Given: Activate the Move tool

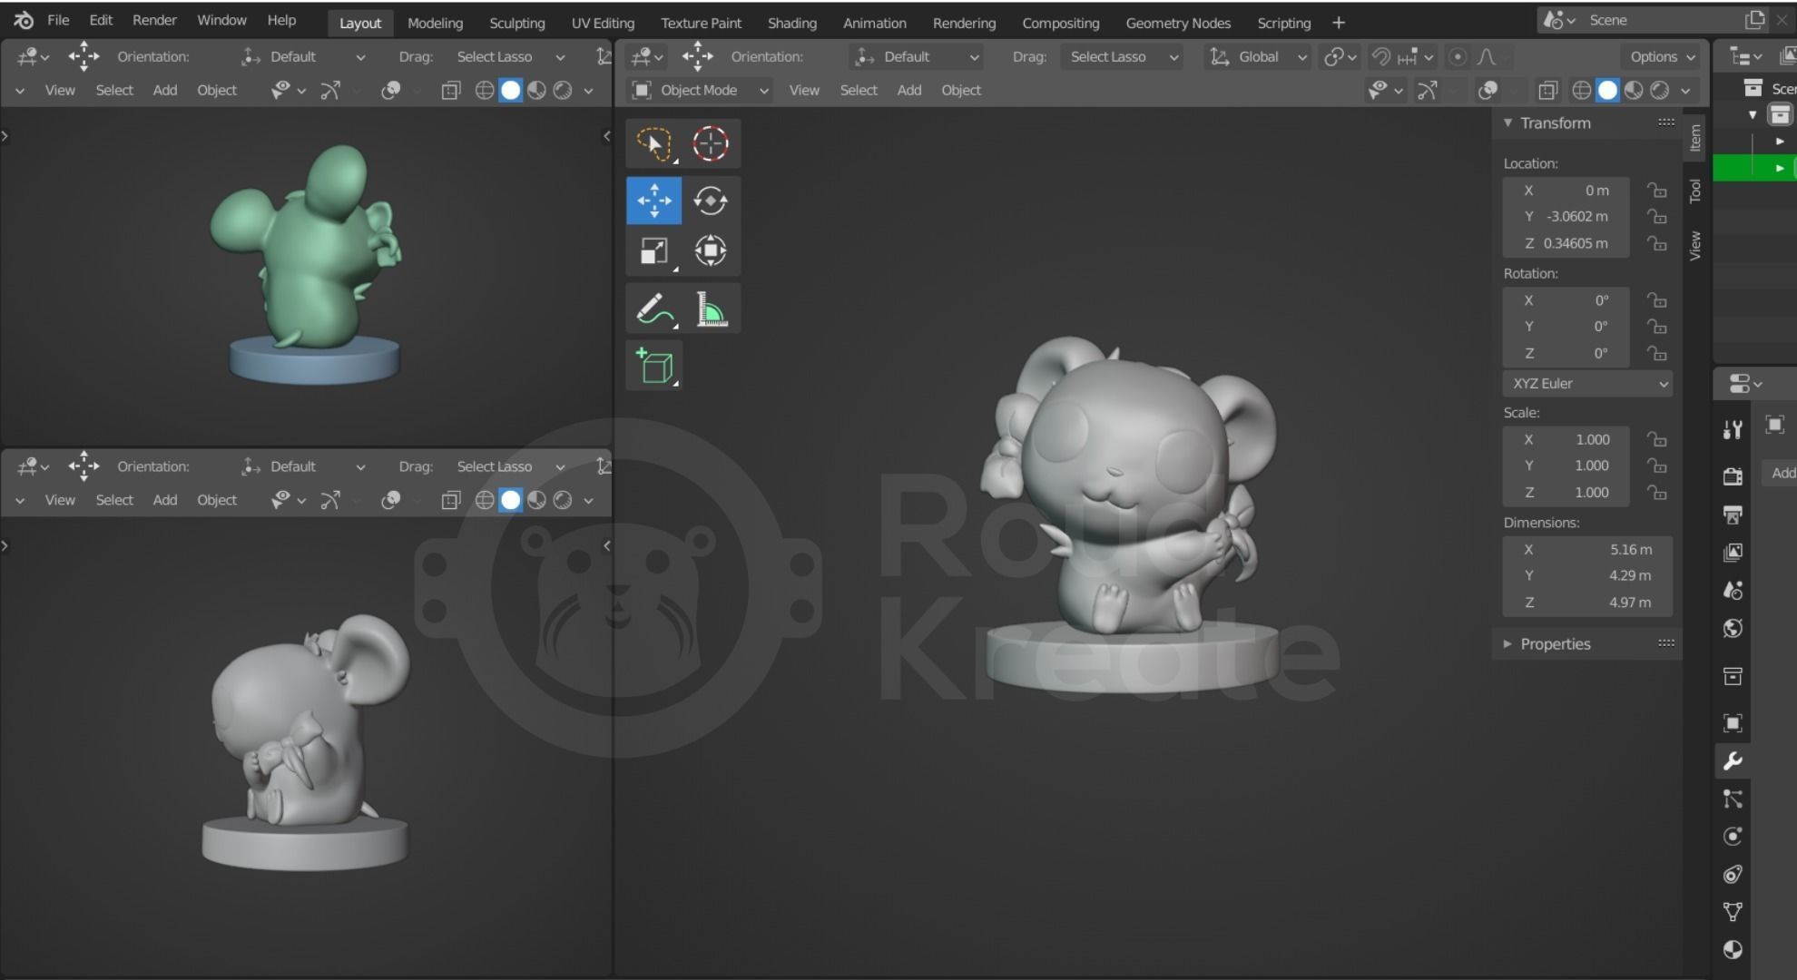Looking at the screenshot, I should 653,201.
